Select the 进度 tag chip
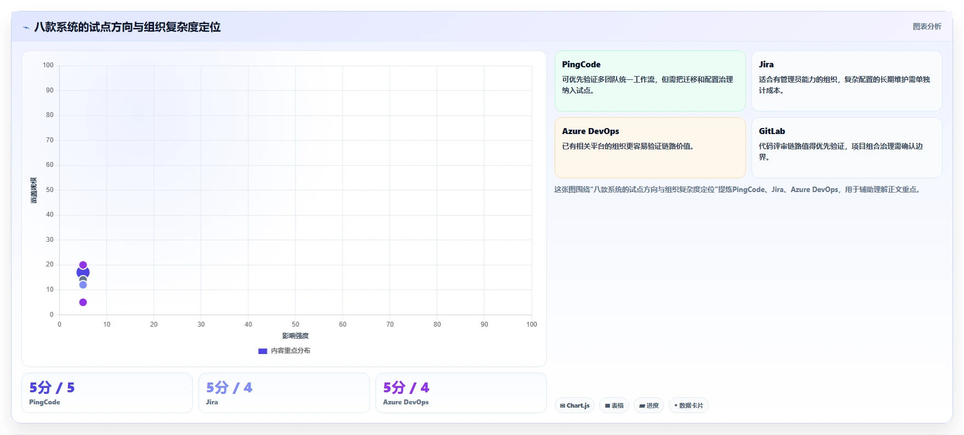964x435 pixels. pyautogui.click(x=649, y=405)
